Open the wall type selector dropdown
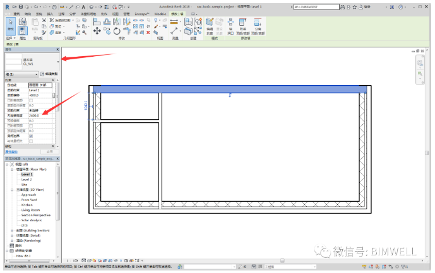Image resolution: width=435 pixels, height=273 pixels. [57, 61]
